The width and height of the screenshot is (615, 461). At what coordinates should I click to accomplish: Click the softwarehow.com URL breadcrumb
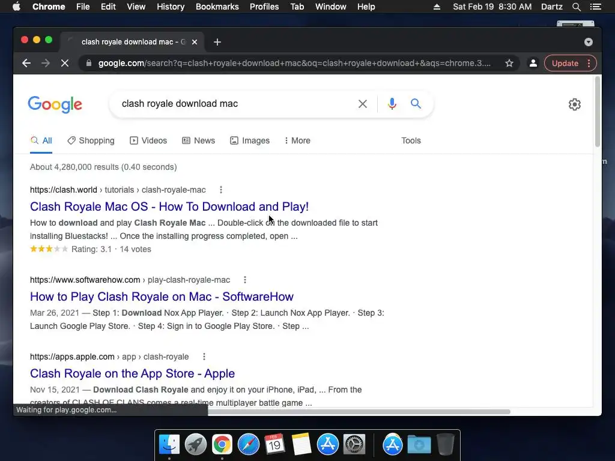click(130, 280)
